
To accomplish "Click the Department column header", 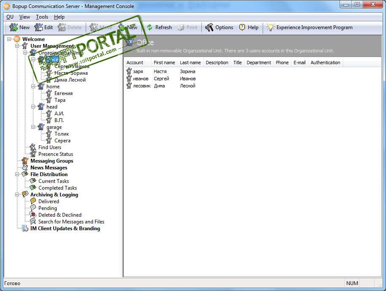I will [x=259, y=63].
